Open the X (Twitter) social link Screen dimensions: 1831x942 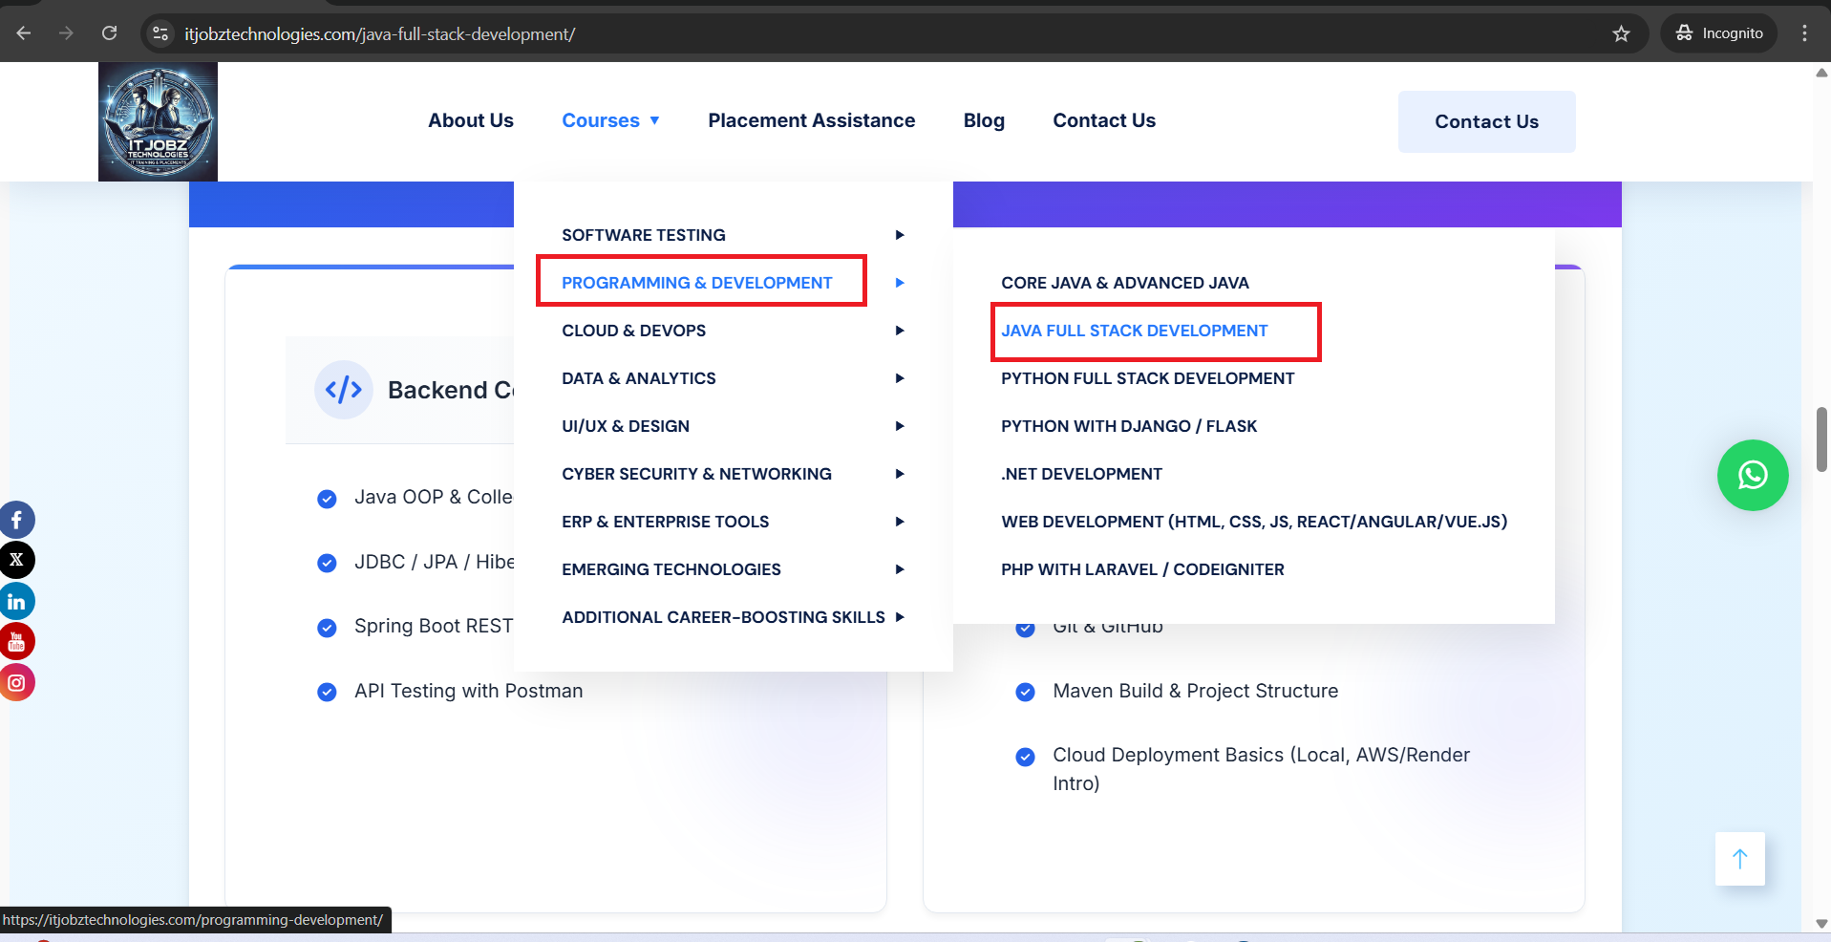(x=16, y=560)
